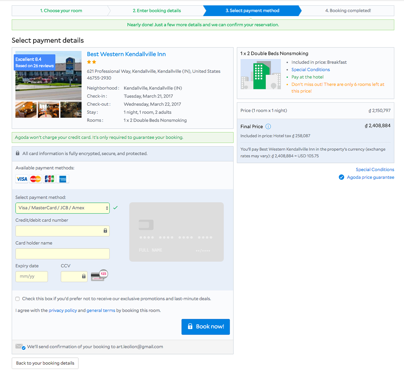This screenshot has height=375, width=404.
Task: Click 'Tuesday, March 21, 2017' check-in date
Action: [x=148, y=96]
